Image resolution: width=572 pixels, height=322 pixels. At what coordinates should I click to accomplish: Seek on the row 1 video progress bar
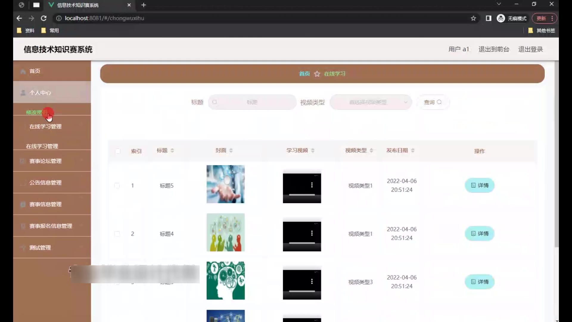(302, 195)
